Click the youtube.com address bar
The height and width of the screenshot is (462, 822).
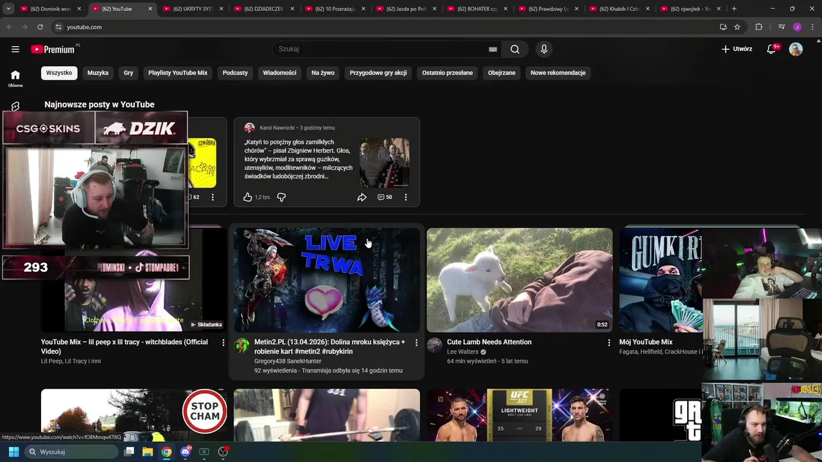[385, 27]
